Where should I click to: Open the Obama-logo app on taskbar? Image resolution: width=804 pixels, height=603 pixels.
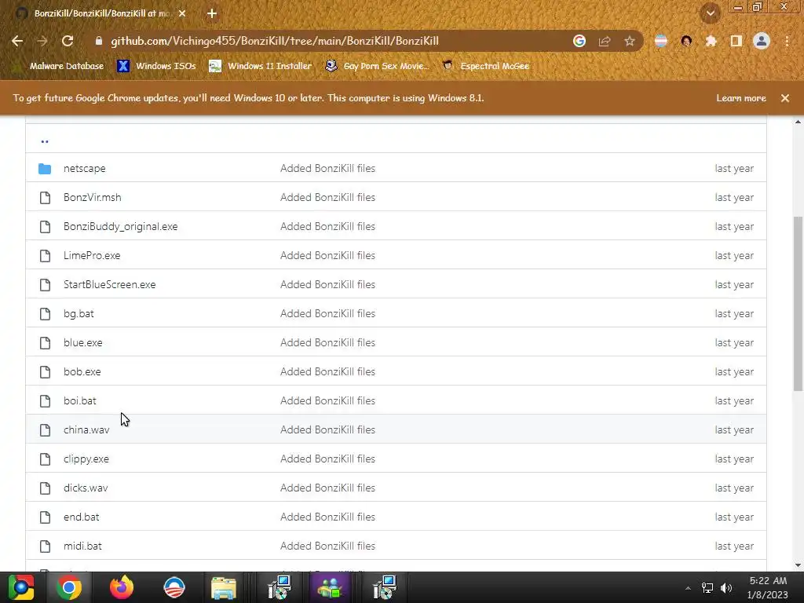[x=174, y=587]
